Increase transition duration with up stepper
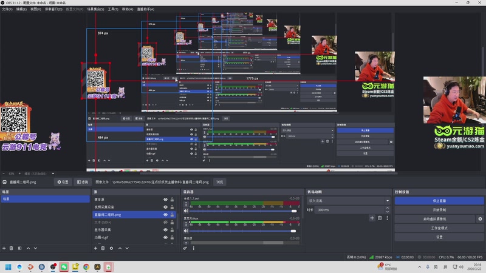Viewport: 486px width, 273px height. [x=388, y=208]
